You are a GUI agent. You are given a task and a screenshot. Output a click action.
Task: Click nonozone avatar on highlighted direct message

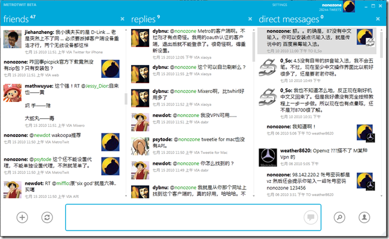[365, 37]
